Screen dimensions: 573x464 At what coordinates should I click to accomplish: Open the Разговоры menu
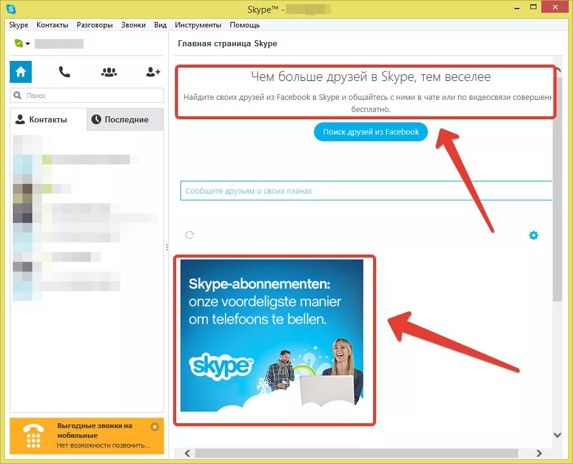(94, 25)
